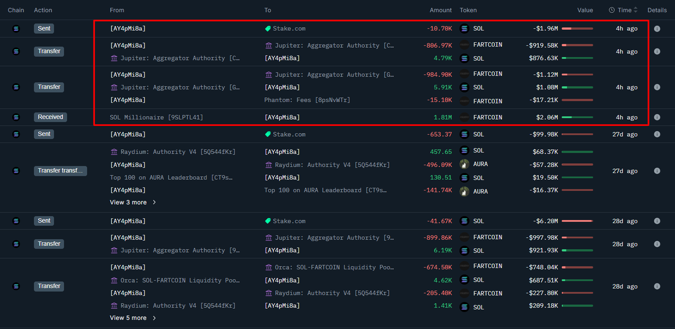Click Sent badge in -$6.20M row
The image size is (675, 329).
pyautogui.click(x=44, y=221)
